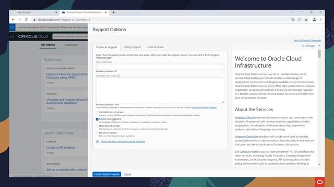Click the Create Support Request button
This screenshot has width=334, height=187.
tap(106, 174)
